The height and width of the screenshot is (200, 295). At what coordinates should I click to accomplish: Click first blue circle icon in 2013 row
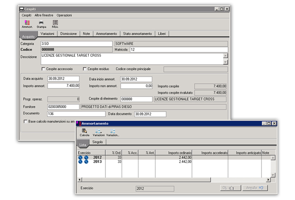pos(80,162)
